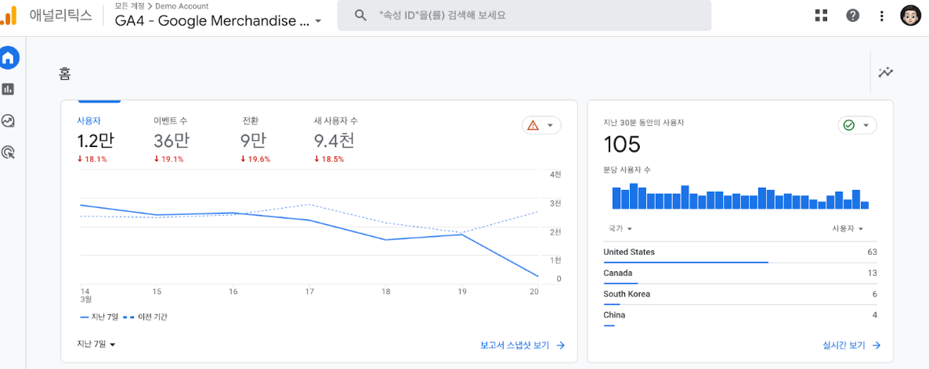Click the GA4 - Google Merchandise property name
The image size is (929, 369).
[x=213, y=20]
